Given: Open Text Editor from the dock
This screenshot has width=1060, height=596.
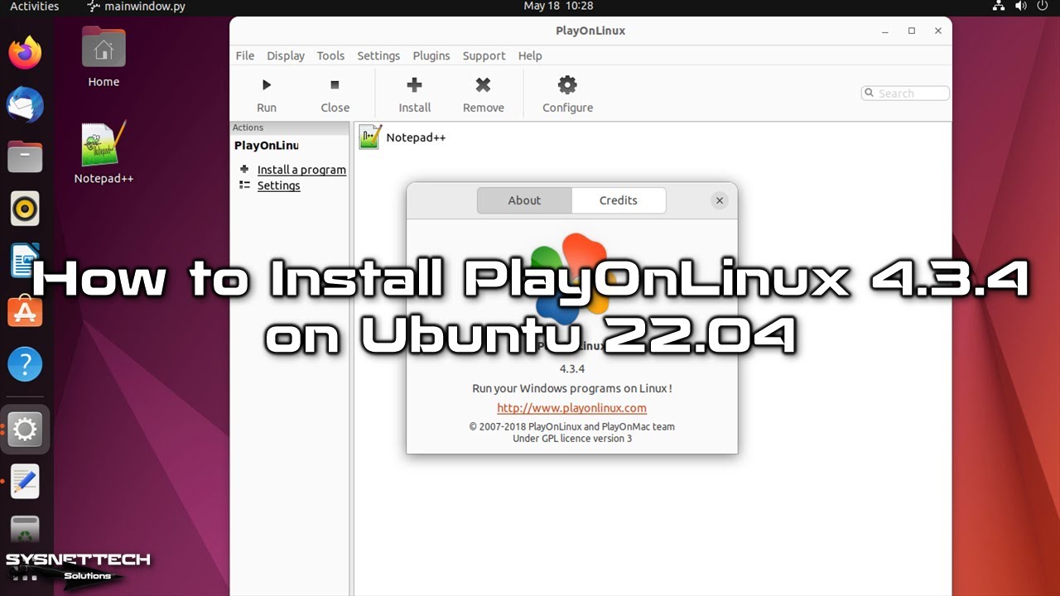Looking at the screenshot, I should [x=25, y=481].
